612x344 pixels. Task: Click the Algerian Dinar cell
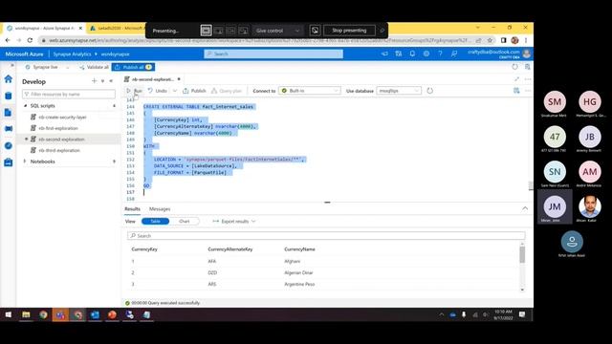click(298, 272)
